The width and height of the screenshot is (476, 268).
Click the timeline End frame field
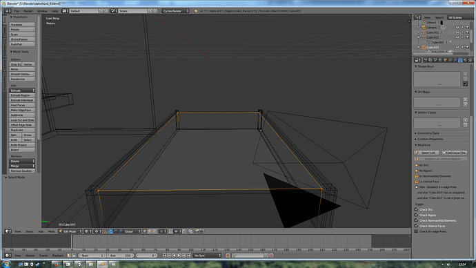tap(121, 256)
